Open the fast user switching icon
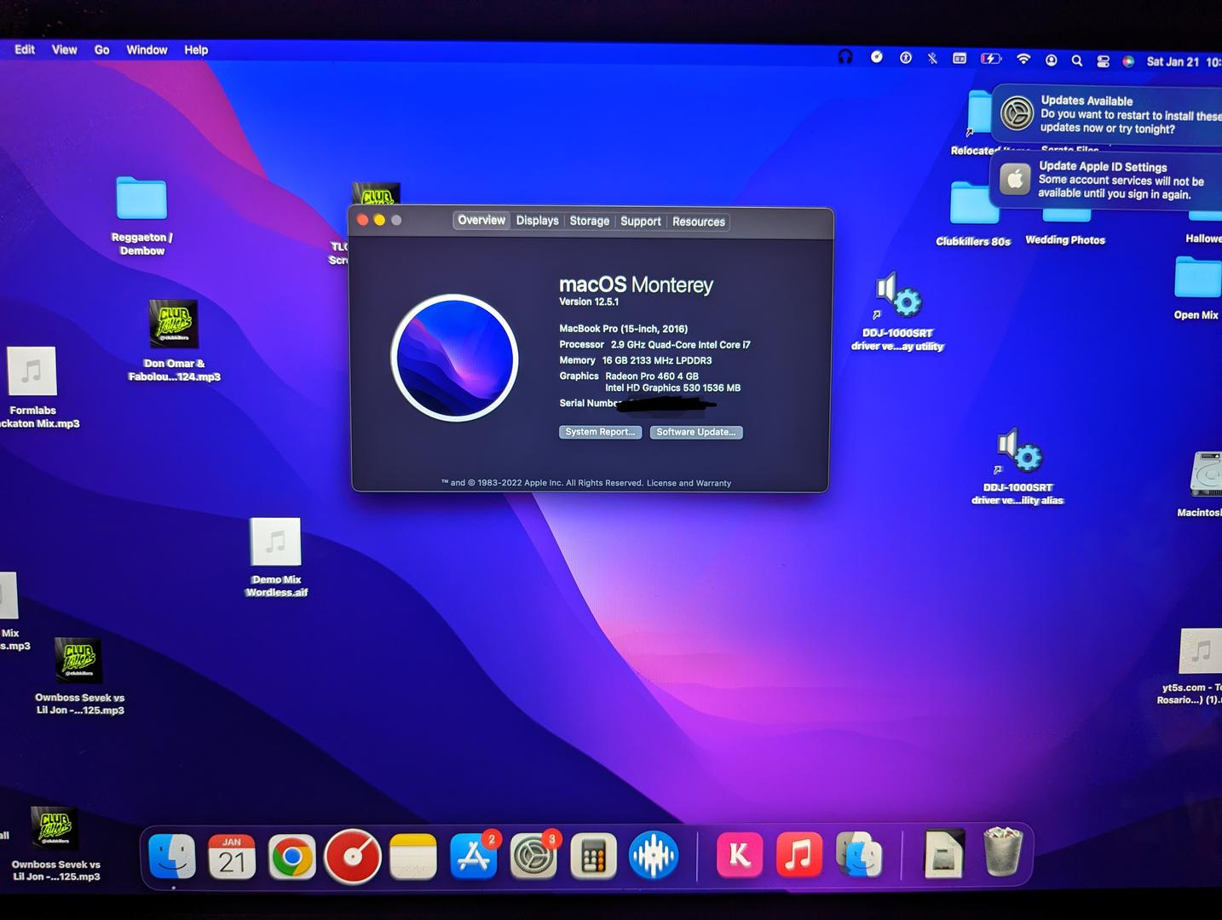Viewport: 1222px width, 920px height. coord(1052,60)
